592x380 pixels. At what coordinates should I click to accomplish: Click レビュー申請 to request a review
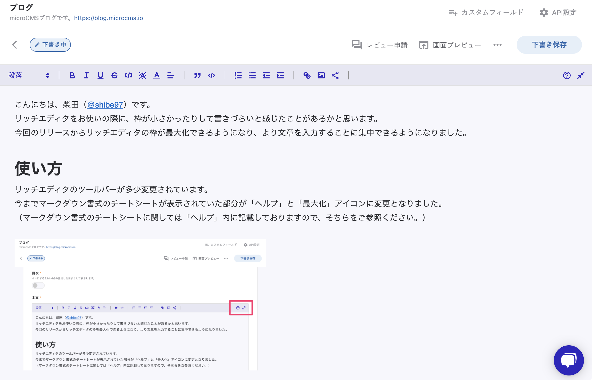coord(379,45)
